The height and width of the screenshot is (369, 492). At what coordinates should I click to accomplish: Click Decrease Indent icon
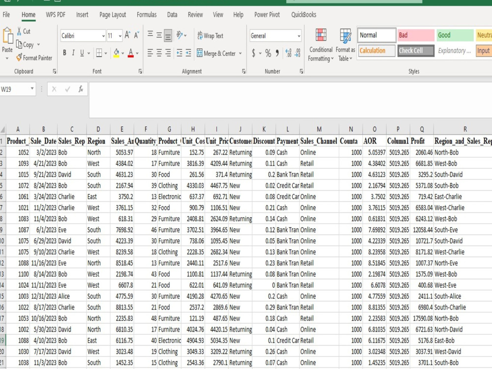(180, 53)
